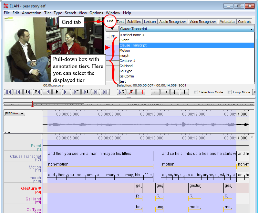Go to the previous annotation (left arrow)
258x213 pixels.
click(x=155, y=92)
